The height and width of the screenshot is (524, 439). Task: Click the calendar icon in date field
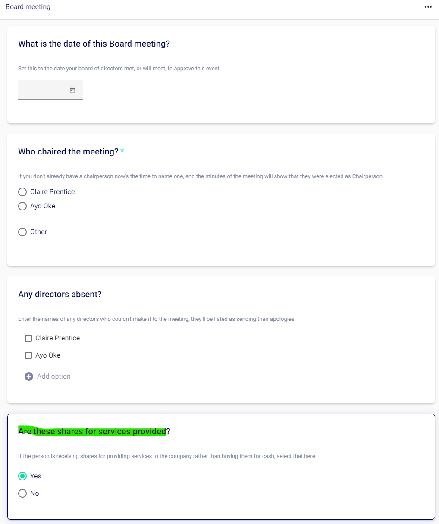click(x=72, y=90)
